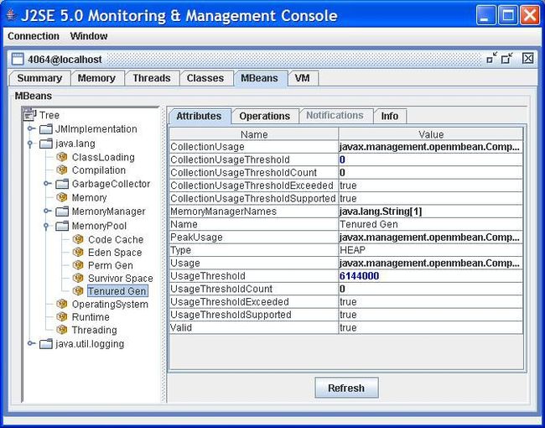Select the Perm Gen tree label

pos(111,265)
